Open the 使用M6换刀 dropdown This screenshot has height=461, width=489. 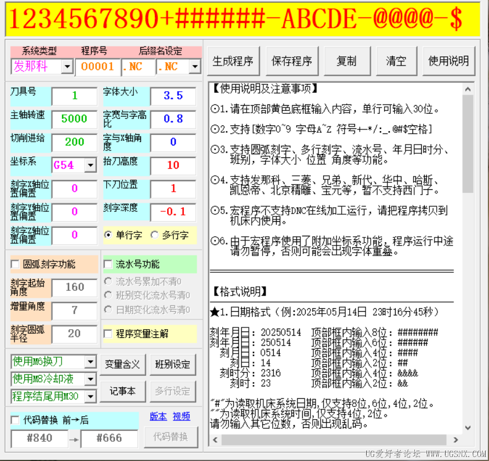tap(90, 362)
